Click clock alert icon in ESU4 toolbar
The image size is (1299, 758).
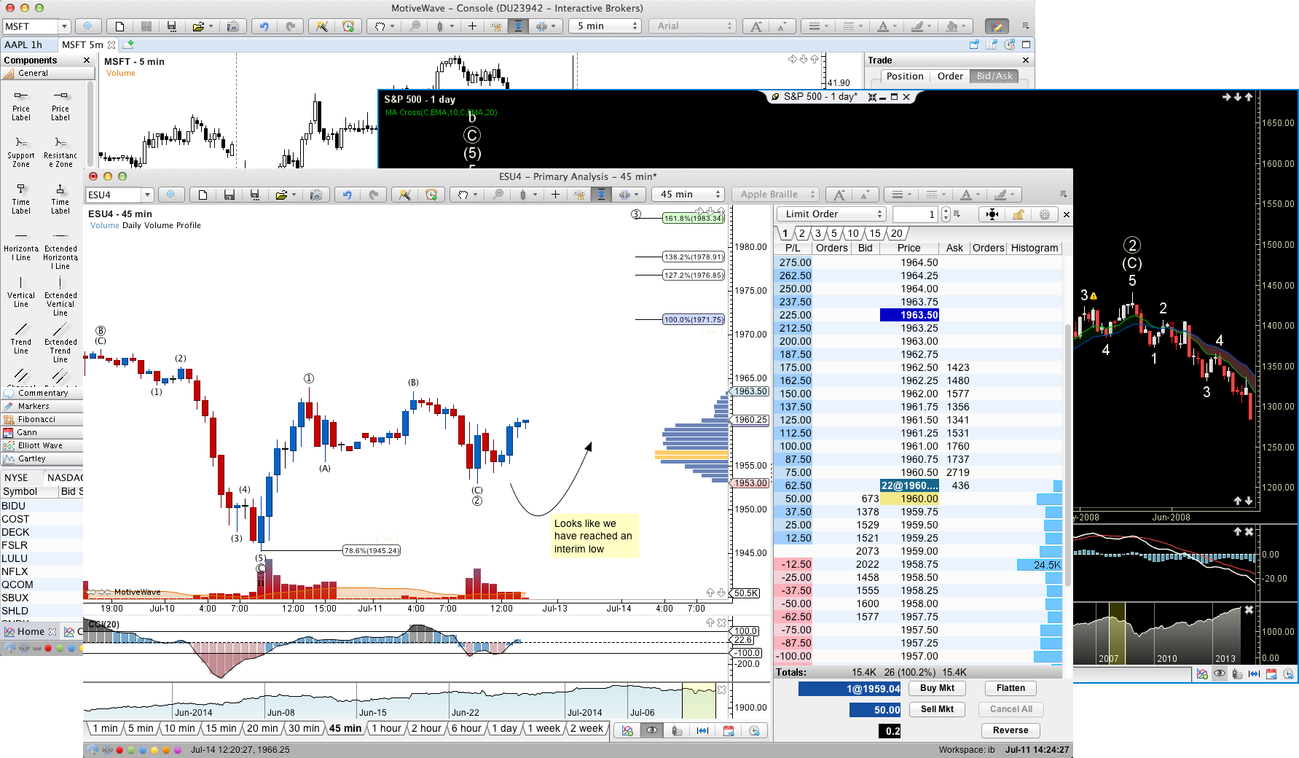click(431, 195)
